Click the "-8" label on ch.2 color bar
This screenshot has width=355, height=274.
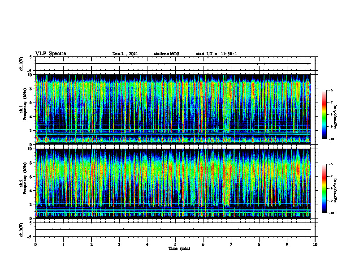(331, 188)
